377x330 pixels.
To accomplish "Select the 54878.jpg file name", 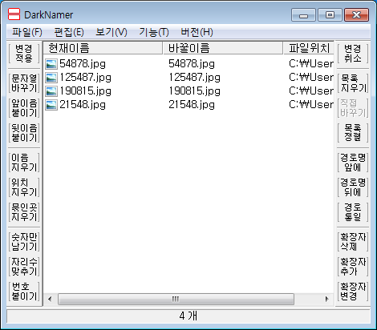I will point(83,64).
